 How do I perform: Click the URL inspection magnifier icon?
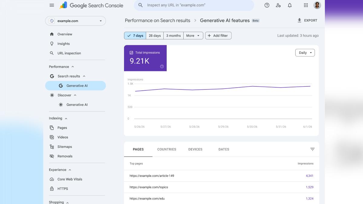pos(52,53)
